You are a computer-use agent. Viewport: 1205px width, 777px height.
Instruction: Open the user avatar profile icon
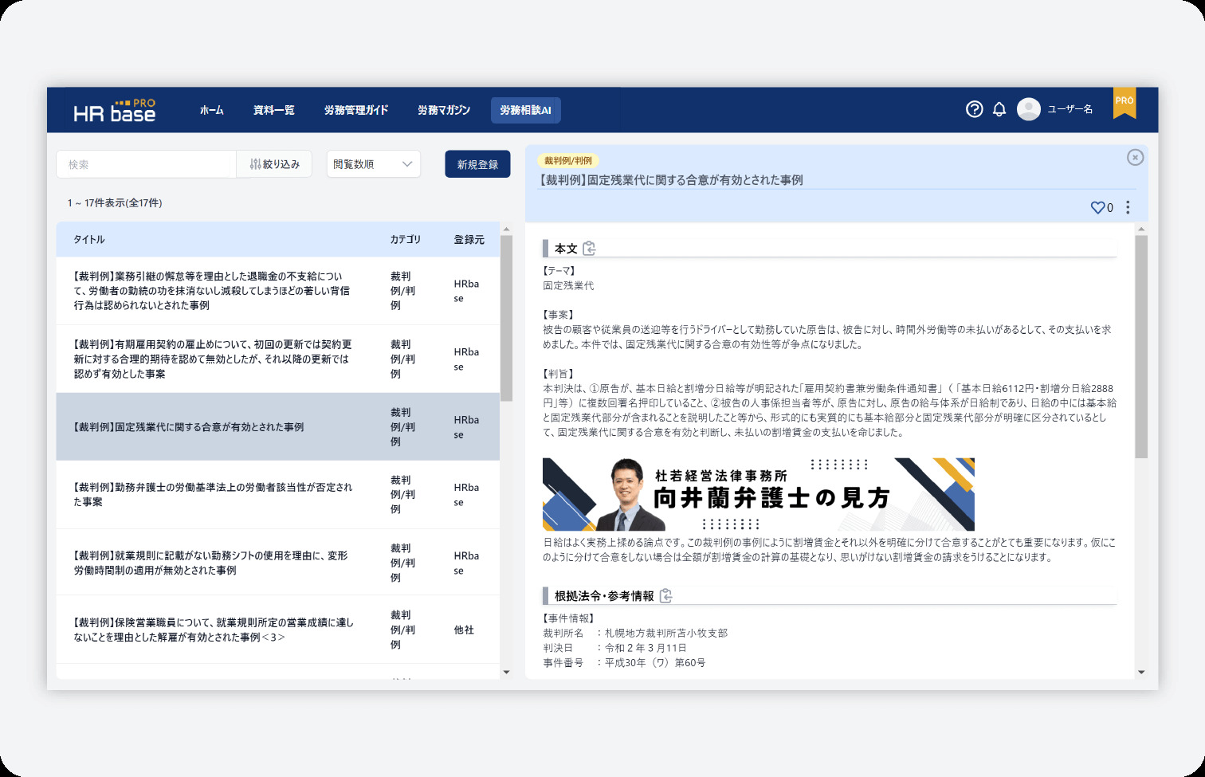pos(1029,109)
